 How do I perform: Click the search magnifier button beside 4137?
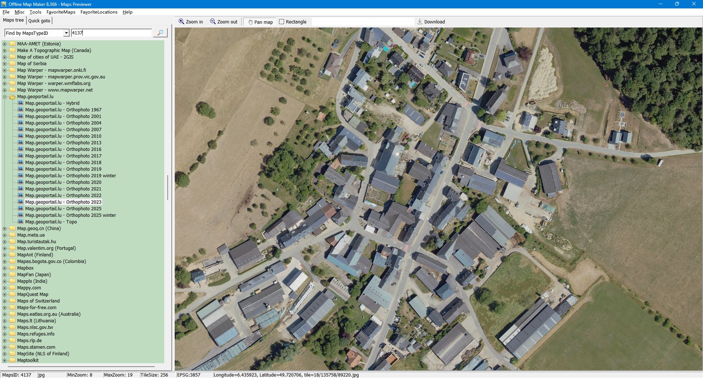coord(160,33)
